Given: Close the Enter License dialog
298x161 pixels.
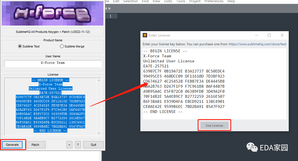Looking at the screenshot, I should pyautogui.click(x=282, y=35).
